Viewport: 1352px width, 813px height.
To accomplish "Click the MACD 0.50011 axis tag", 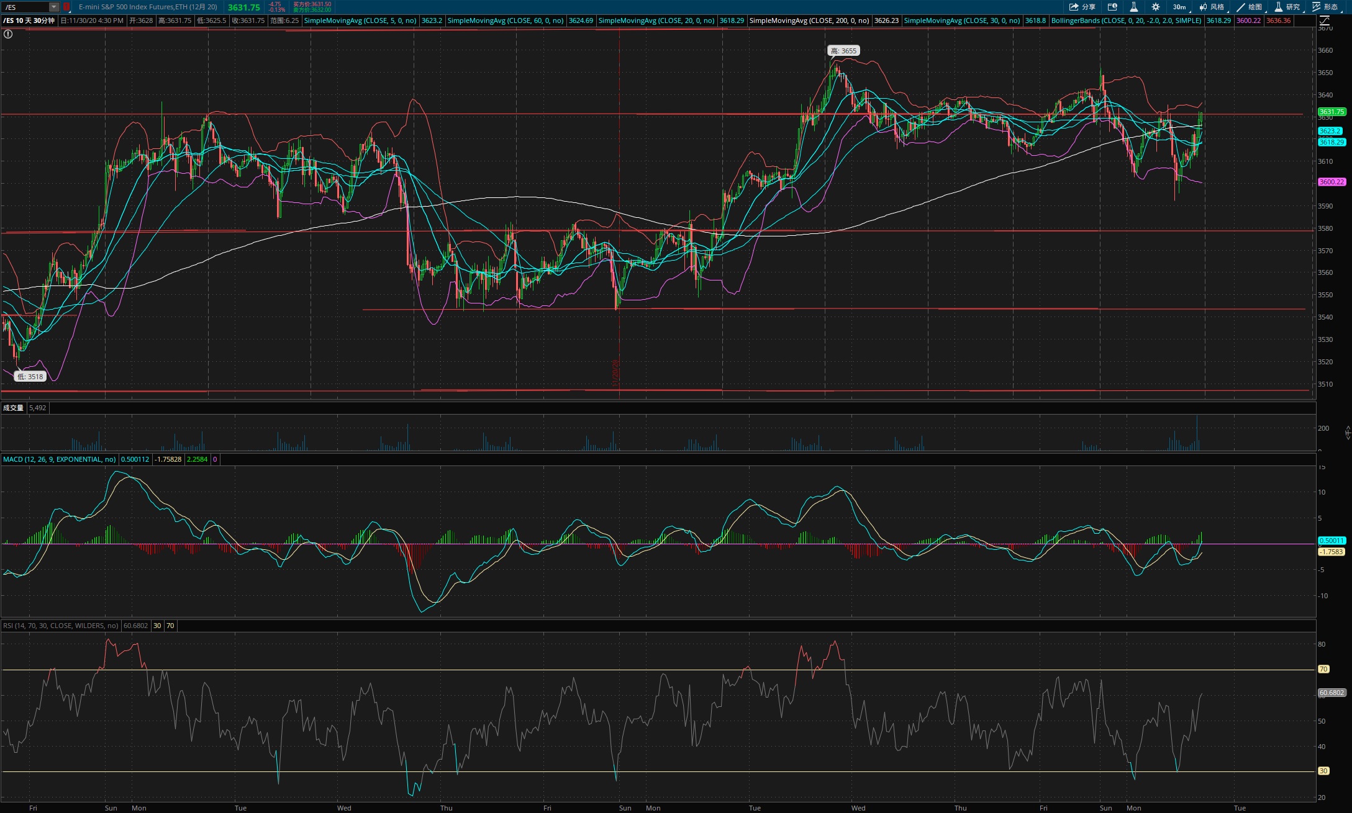I will (x=1332, y=541).
